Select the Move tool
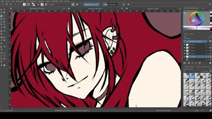 coord(4,31)
